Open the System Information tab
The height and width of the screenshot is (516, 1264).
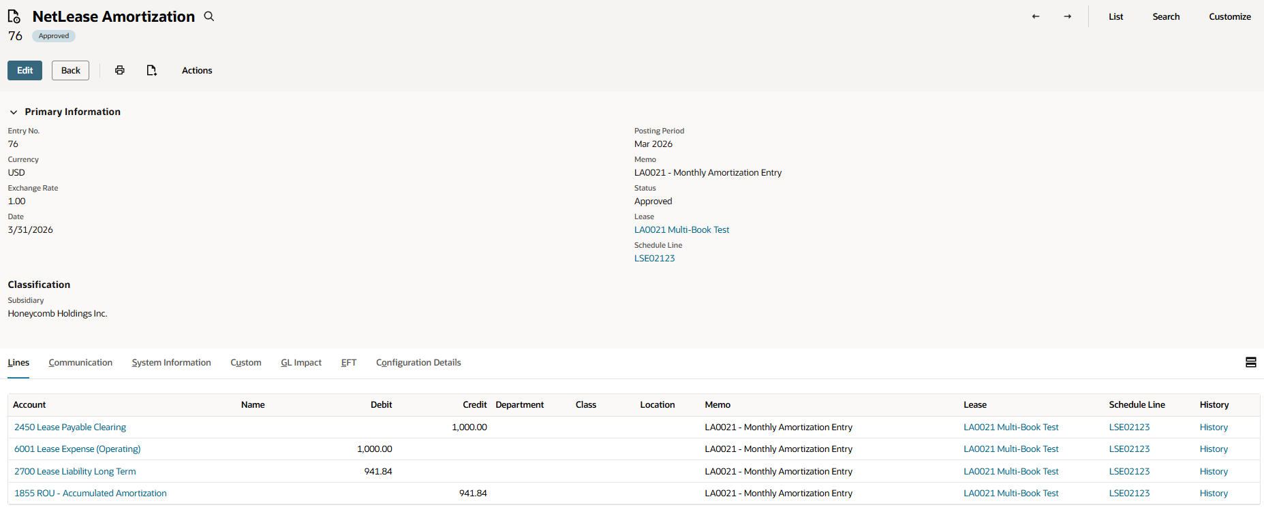click(x=171, y=363)
